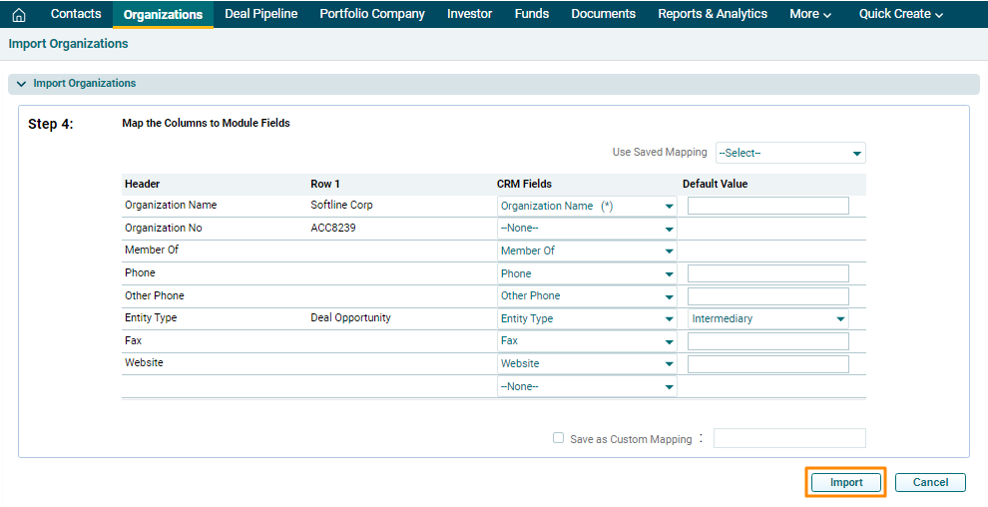Open the Quick Create menu
Screen dimensions: 988x507
[900, 14]
